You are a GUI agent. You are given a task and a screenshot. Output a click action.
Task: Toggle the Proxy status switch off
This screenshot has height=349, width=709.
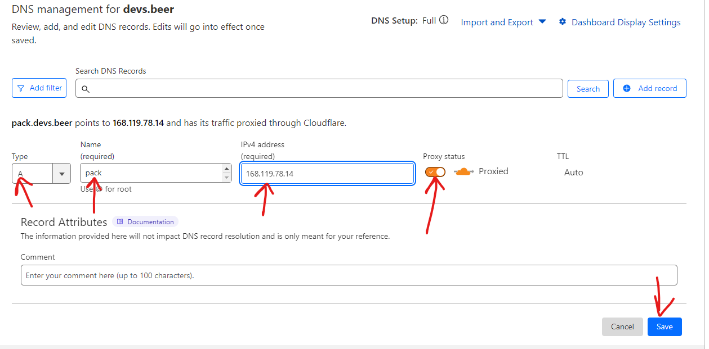coord(435,171)
